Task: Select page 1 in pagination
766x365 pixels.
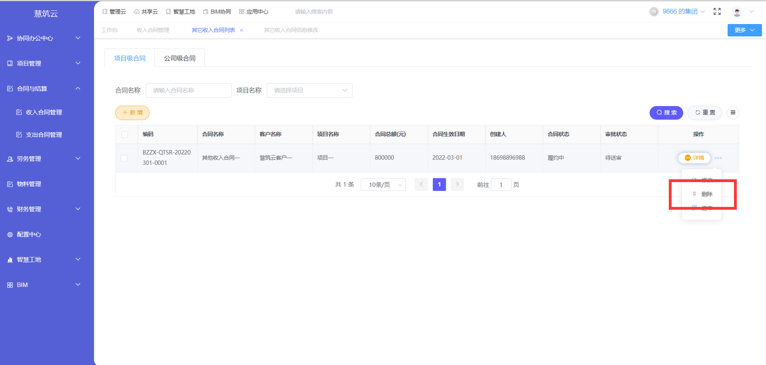Action: click(x=439, y=185)
